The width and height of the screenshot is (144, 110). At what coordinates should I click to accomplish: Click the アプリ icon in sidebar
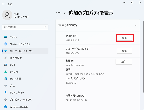pos(5,65)
